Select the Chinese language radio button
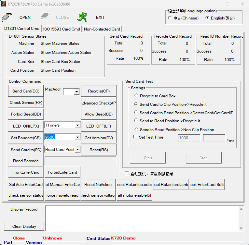The width and height of the screenshot is (249, 245). point(170,18)
